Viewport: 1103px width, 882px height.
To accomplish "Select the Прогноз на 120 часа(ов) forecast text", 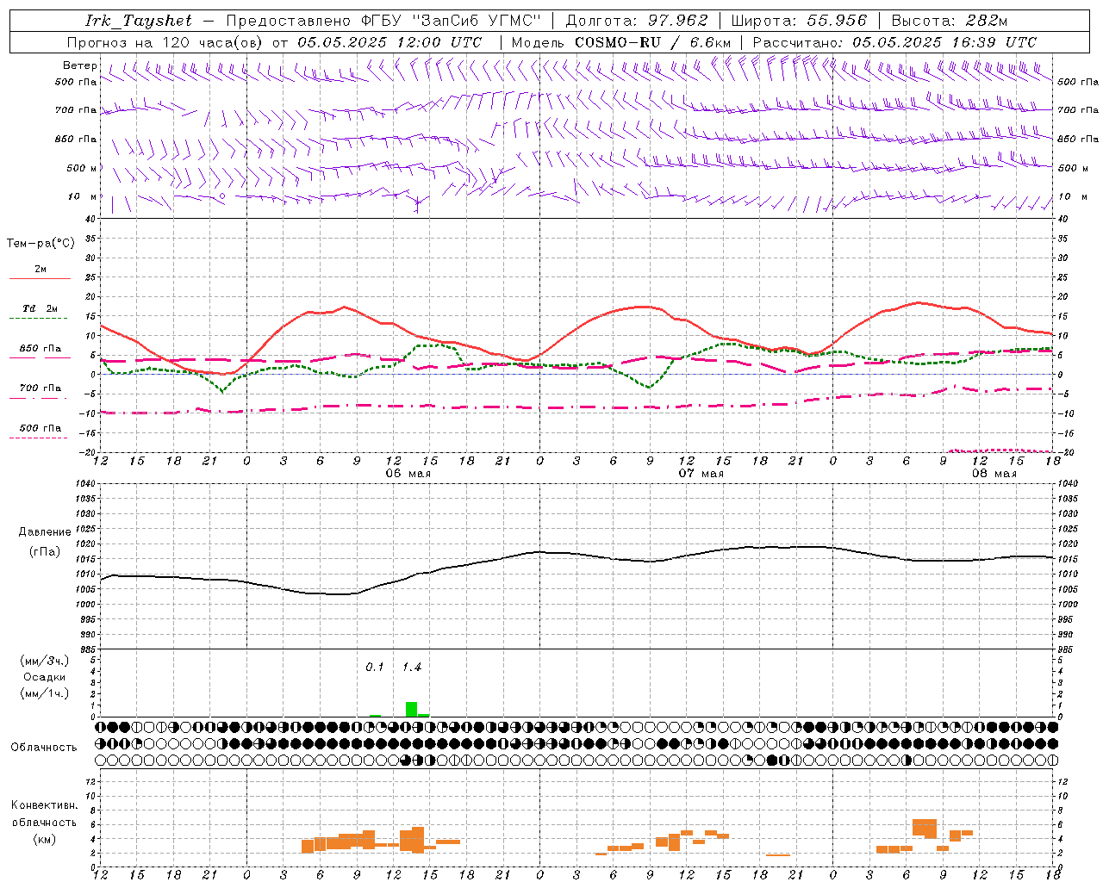I will pos(166,42).
